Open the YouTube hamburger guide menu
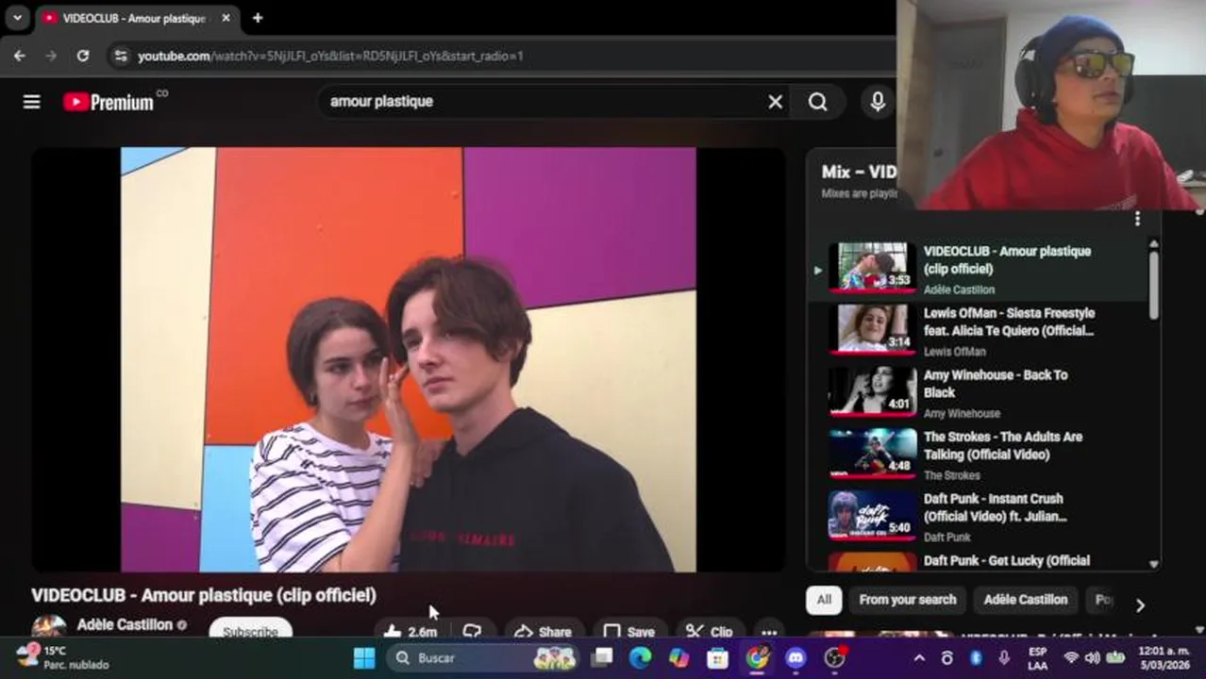 pyautogui.click(x=32, y=102)
